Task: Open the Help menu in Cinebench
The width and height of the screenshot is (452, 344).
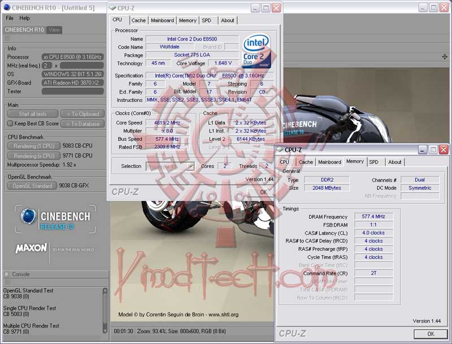Action: (x=24, y=18)
